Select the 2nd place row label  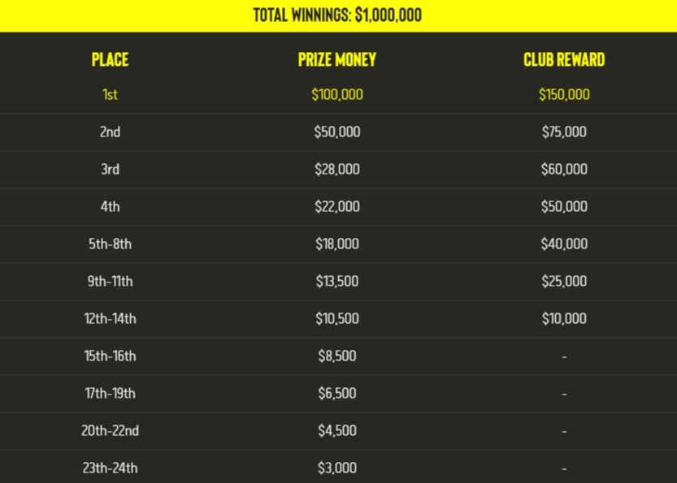point(110,132)
